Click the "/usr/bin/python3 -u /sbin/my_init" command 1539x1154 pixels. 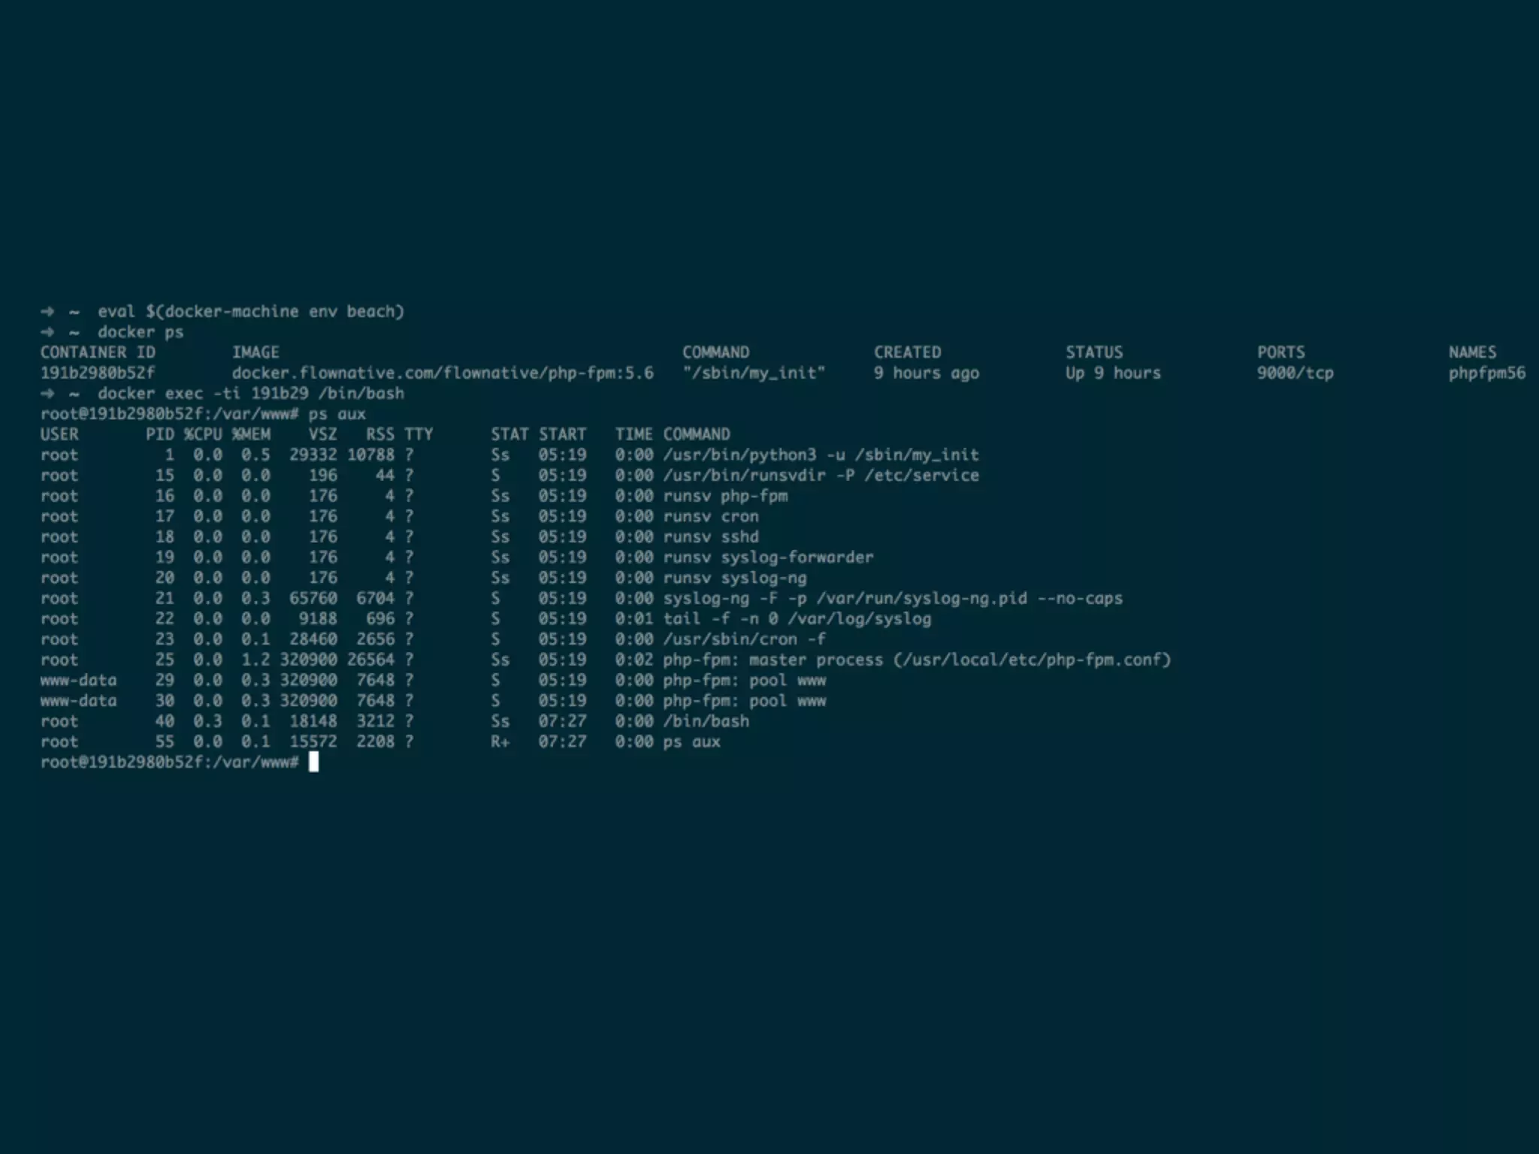pyautogui.click(x=820, y=455)
